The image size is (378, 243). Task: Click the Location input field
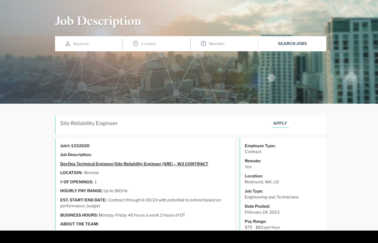157,43
